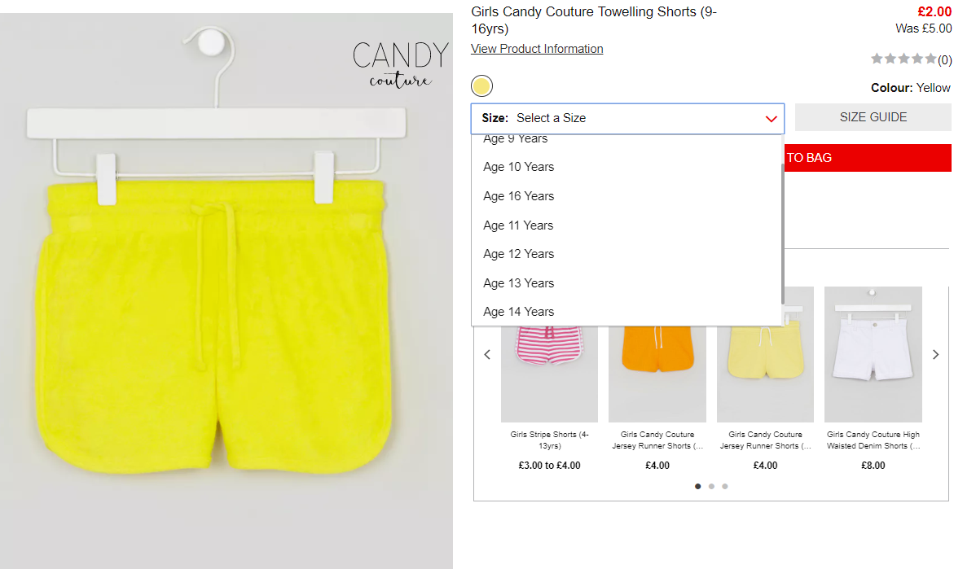954x569 pixels.
Task: Click the Was £5.00 price text
Action: [923, 28]
